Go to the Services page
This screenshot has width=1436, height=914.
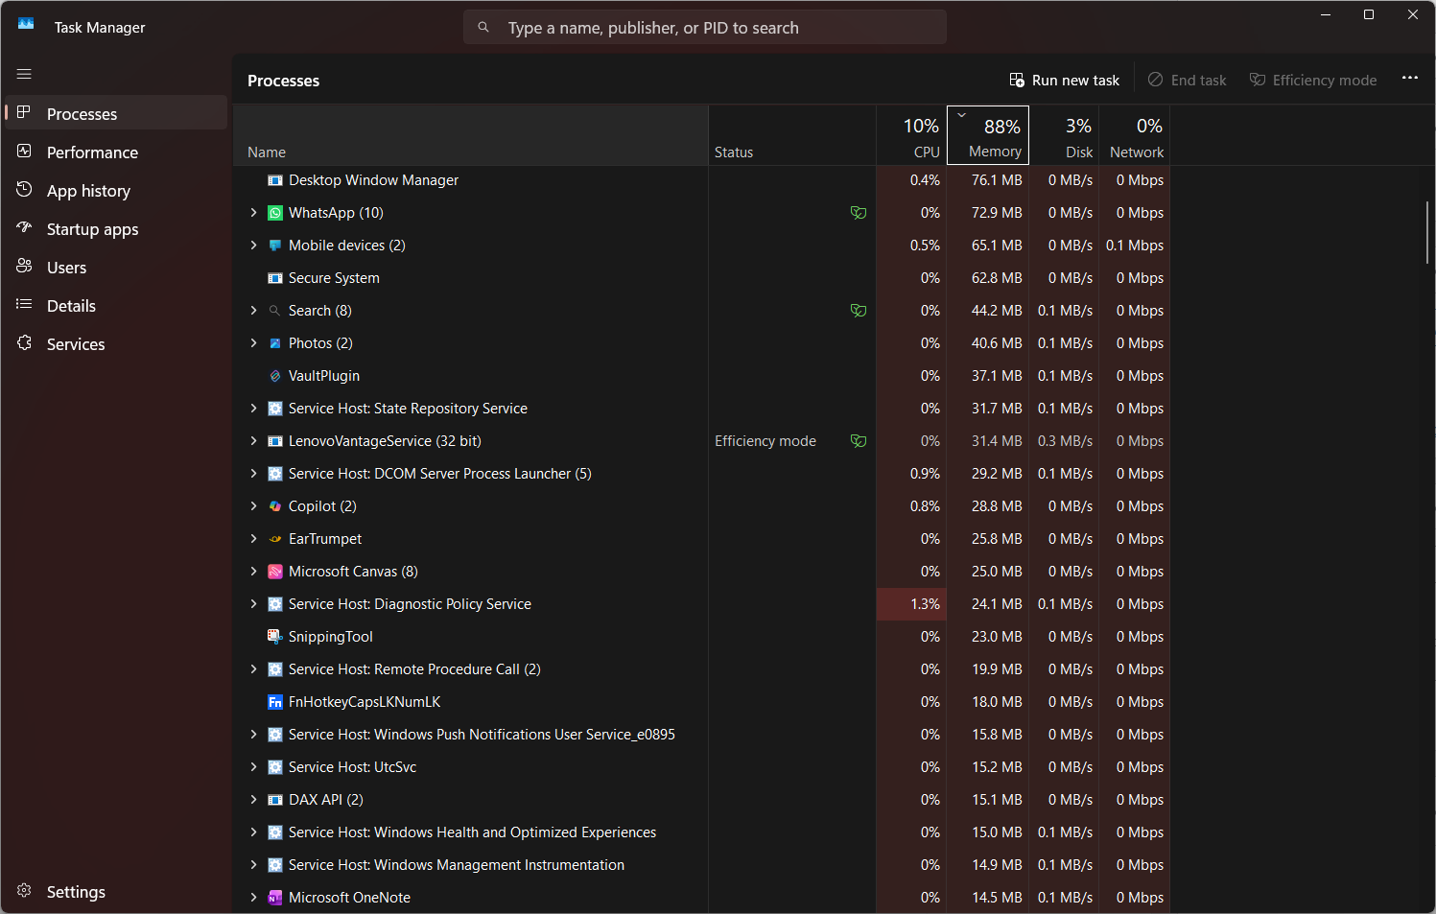[76, 344]
